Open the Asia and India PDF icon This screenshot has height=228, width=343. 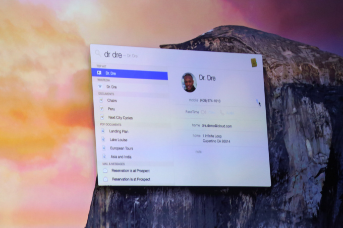click(x=104, y=156)
